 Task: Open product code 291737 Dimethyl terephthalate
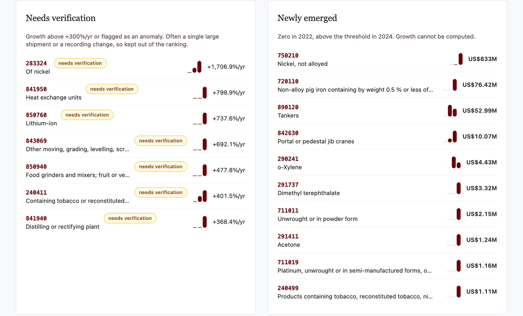[288, 184]
